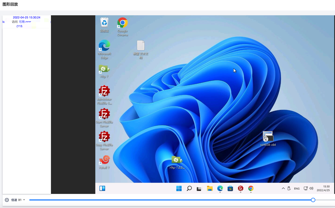Image resolution: width=335 pixels, height=208 pixels.
Task: Pause the session replay
Action: (x=7, y=200)
